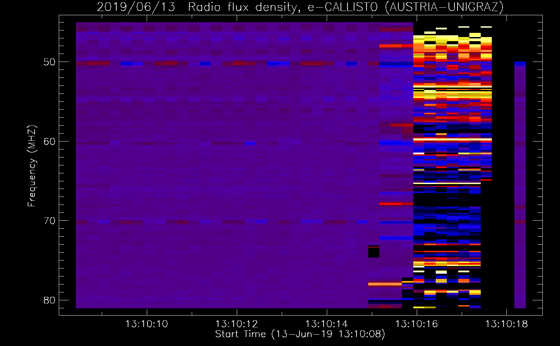This screenshot has width=560, height=346.
Task: Click the 13:10:10 time tick label
Action: (x=147, y=324)
